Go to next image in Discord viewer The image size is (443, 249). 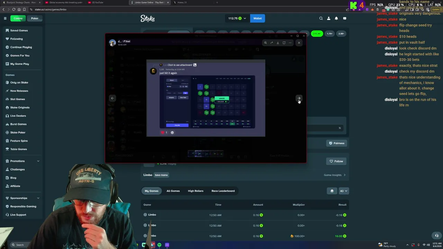[x=299, y=98]
